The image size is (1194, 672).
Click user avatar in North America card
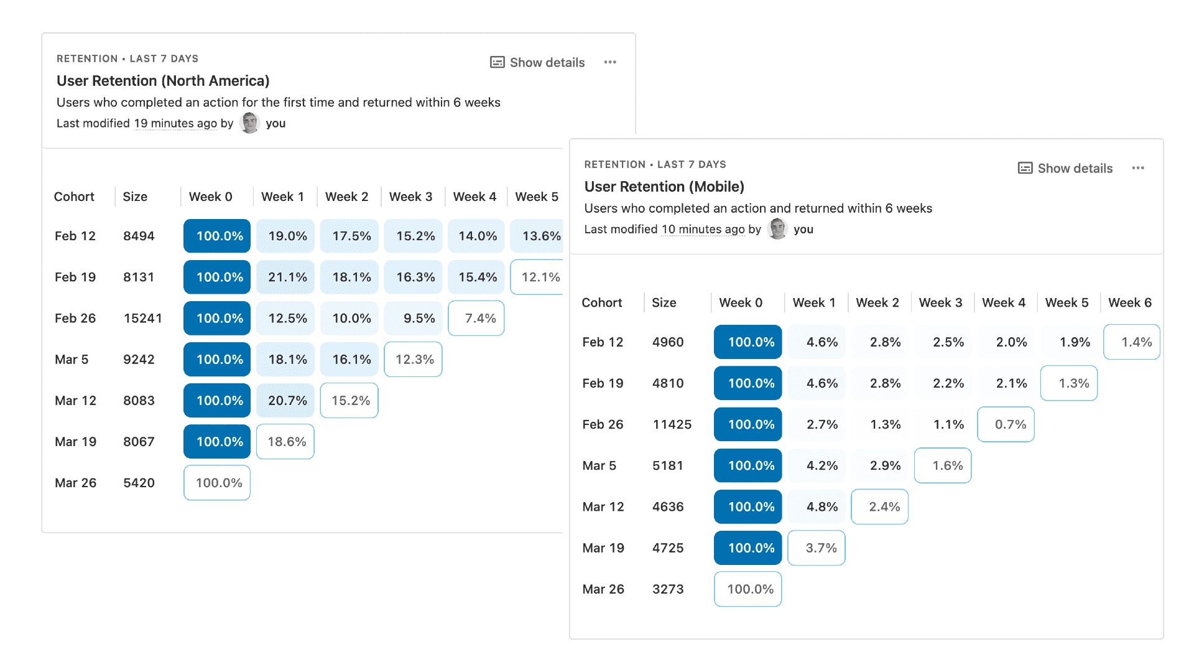coord(250,123)
